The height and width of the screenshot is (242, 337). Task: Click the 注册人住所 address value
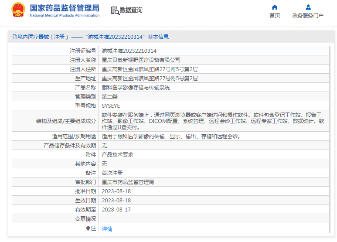pos(150,69)
